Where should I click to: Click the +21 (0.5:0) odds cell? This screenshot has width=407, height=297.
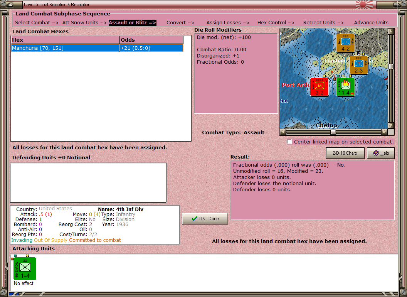coord(151,48)
